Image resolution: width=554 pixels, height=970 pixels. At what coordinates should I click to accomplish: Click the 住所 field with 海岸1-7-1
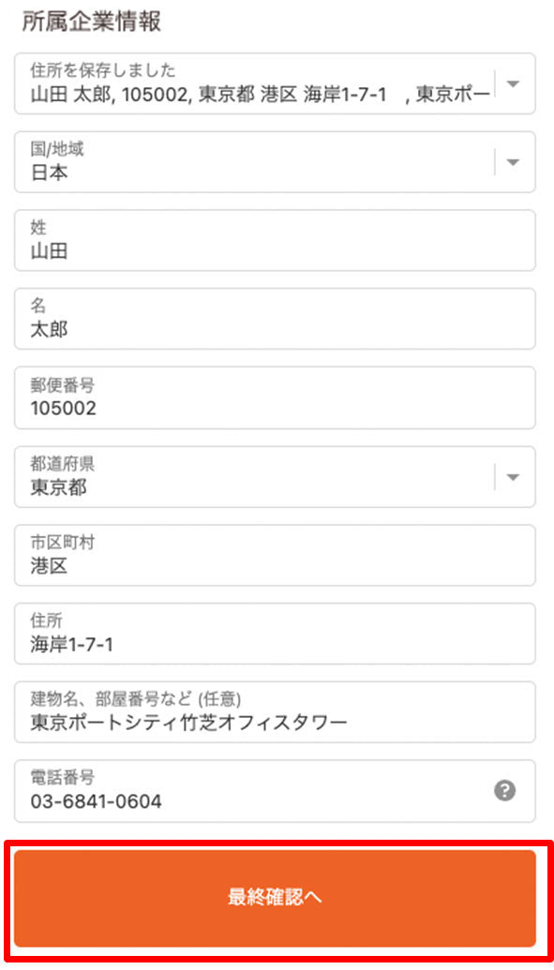click(275, 634)
